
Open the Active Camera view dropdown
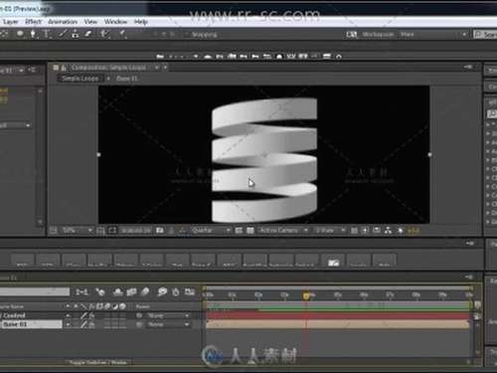click(283, 230)
